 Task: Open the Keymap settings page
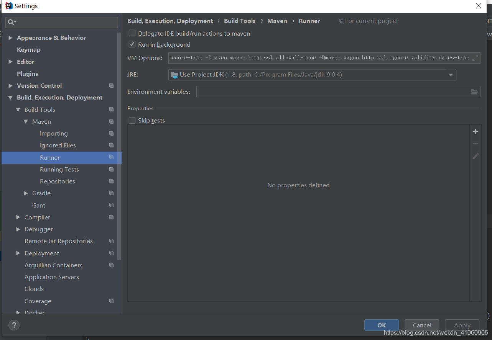[x=29, y=50]
